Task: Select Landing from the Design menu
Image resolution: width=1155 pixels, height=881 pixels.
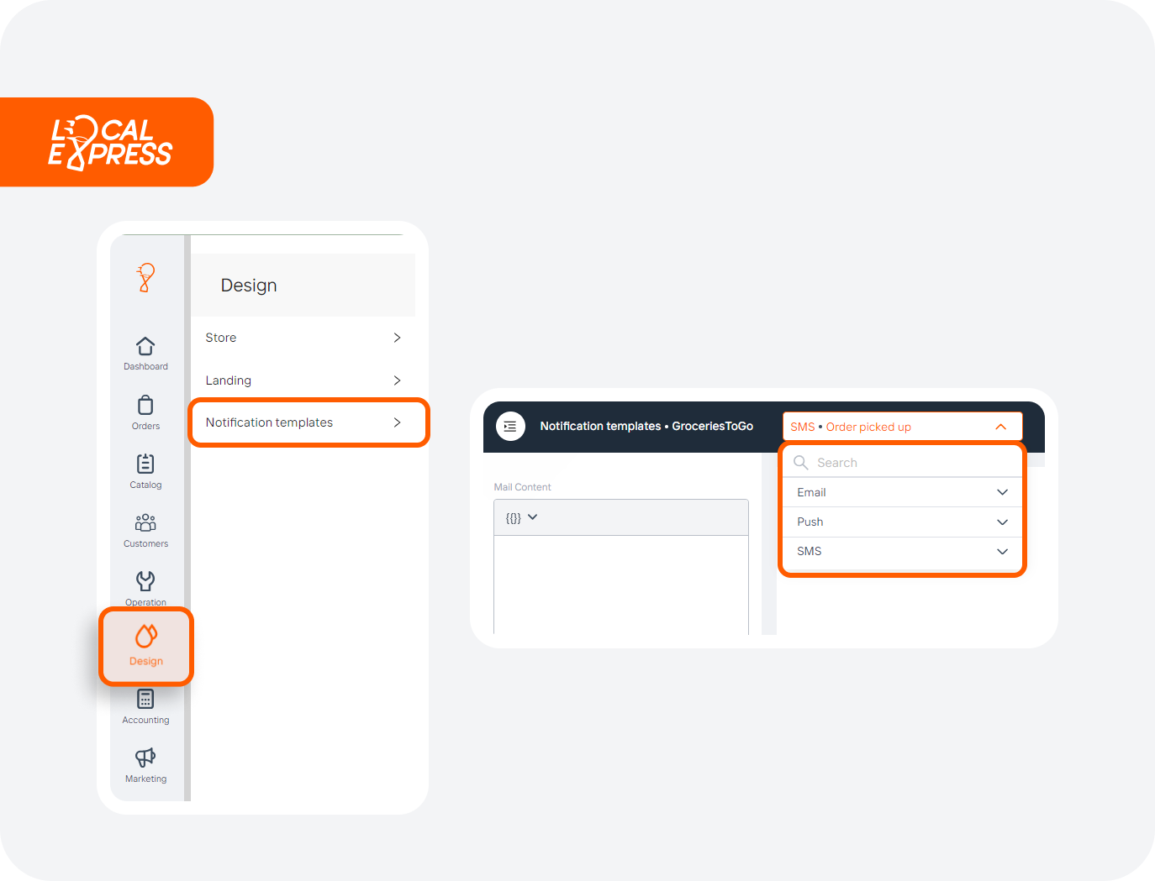Action: pyautogui.click(x=303, y=380)
